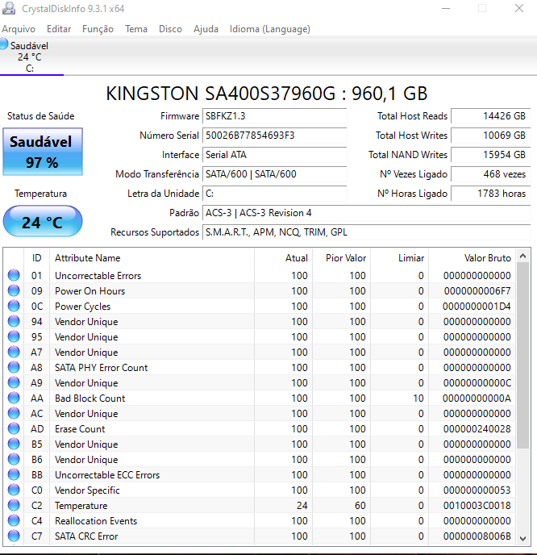
Task: Click status orb for attribute ID AC
Action: [14, 413]
